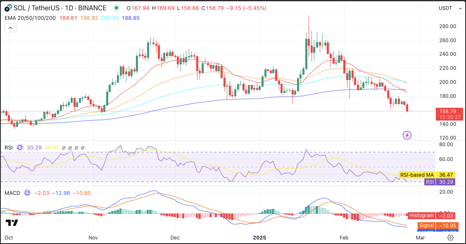Open the USDT currency dropdown
The image size is (466, 244).
tap(450, 8)
